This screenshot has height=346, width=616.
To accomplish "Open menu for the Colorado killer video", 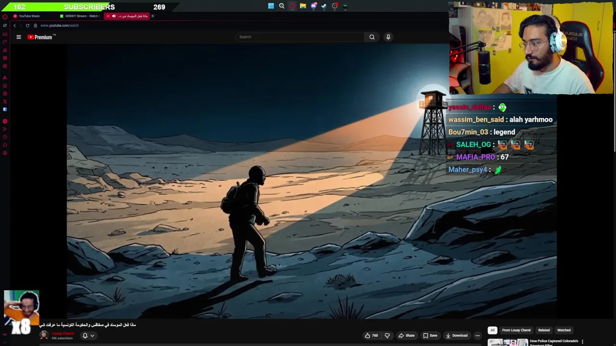I will click(x=582, y=342).
